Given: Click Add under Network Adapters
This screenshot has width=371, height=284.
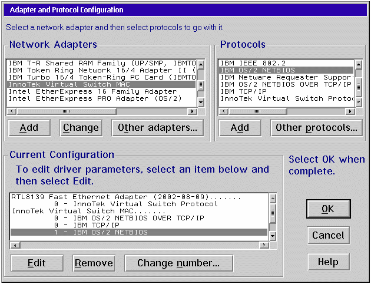Looking at the screenshot, I should (x=29, y=128).
